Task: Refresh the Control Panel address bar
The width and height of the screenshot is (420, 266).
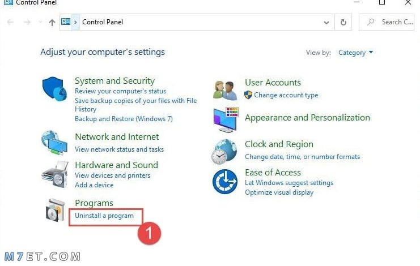Action: 343,22
